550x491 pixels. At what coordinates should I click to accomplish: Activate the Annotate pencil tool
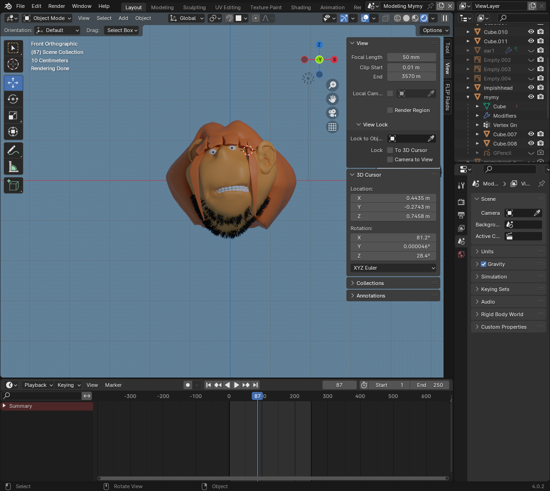pos(13,151)
